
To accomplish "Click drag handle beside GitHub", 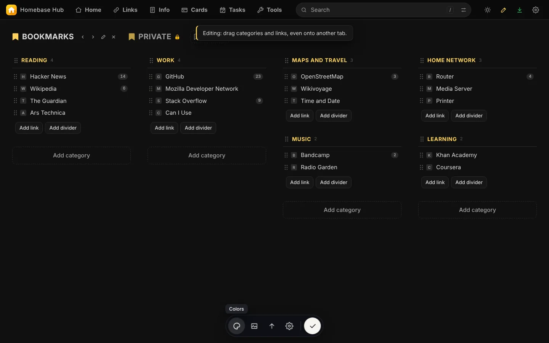I will pos(151,77).
